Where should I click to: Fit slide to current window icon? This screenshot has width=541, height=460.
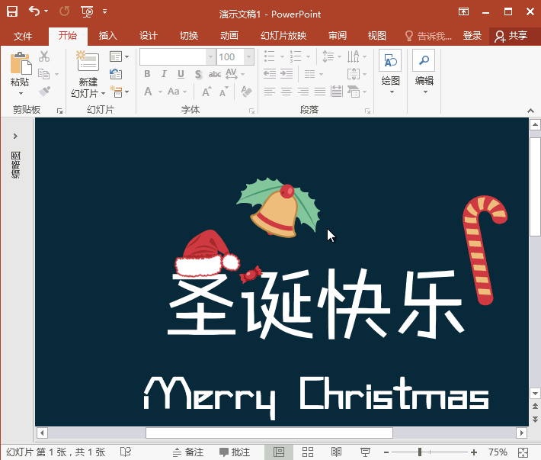pos(525,452)
